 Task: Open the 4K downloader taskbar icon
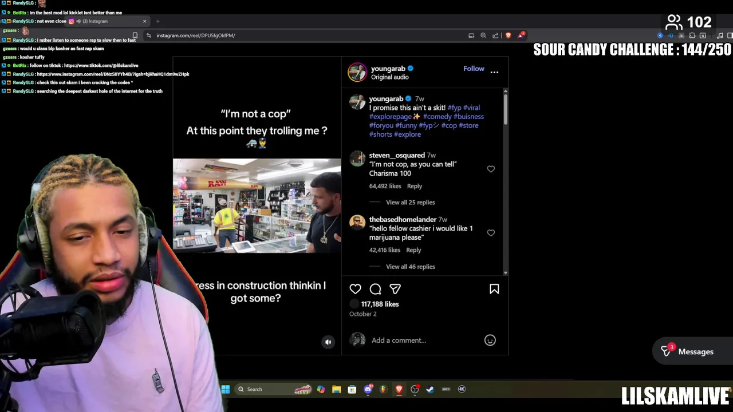[462, 389]
